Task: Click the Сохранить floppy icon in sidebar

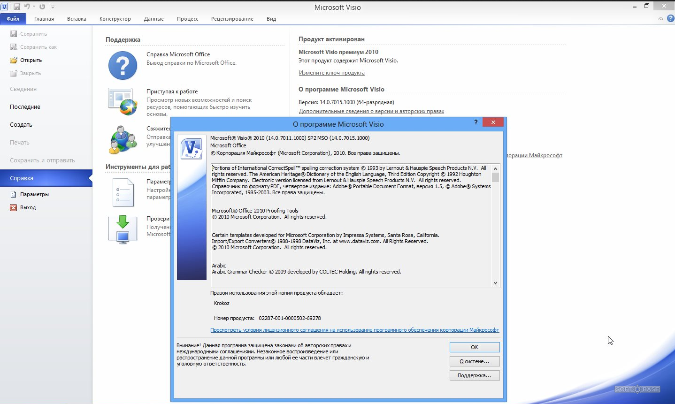Action: coord(14,34)
